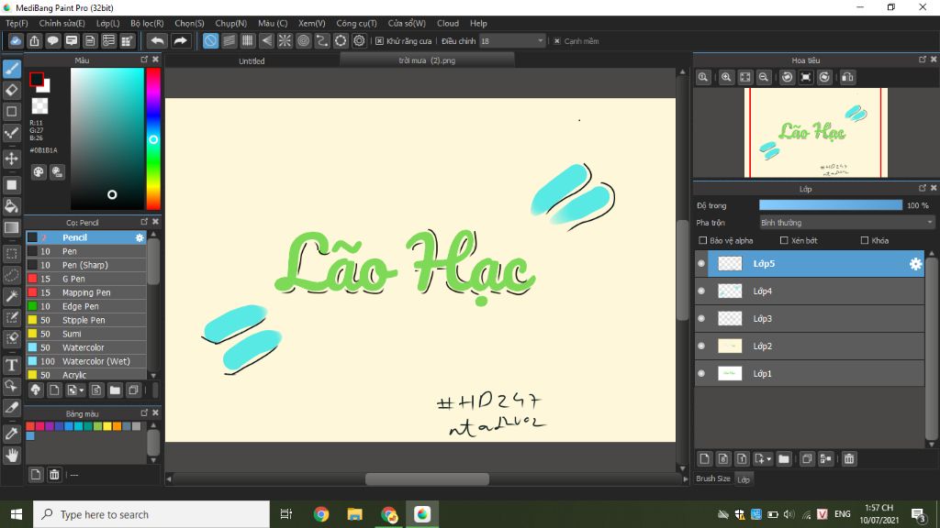Select the Magic Wand tool
This screenshot has width=940, height=528.
point(12,296)
